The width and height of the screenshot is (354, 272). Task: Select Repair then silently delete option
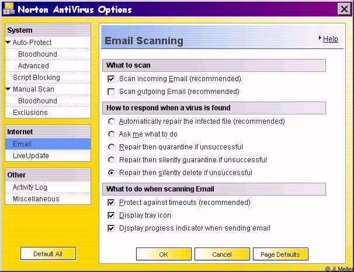[x=111, y=173]
